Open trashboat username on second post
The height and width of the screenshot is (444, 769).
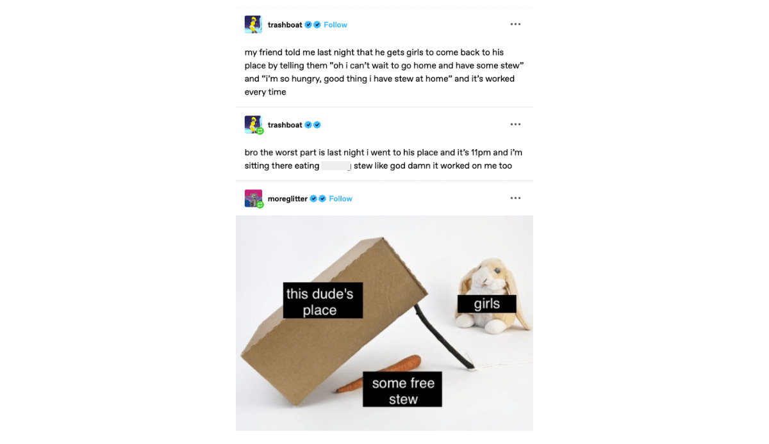click(x=285, y=125)
